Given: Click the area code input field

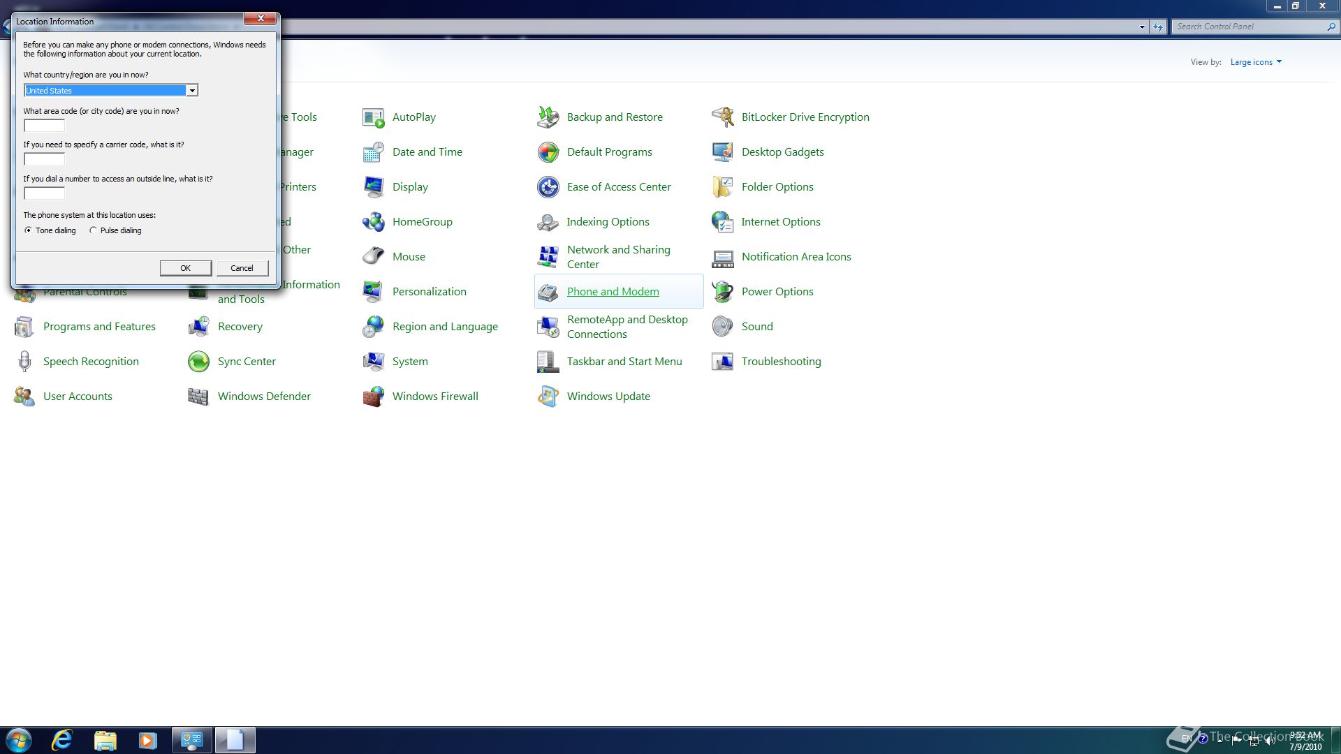Looking at the screenshot, I should [x=44, y=126].
